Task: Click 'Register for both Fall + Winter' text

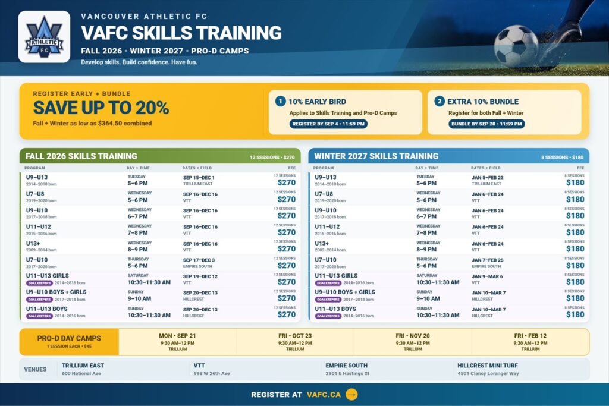Action: (x=486, y=113)
